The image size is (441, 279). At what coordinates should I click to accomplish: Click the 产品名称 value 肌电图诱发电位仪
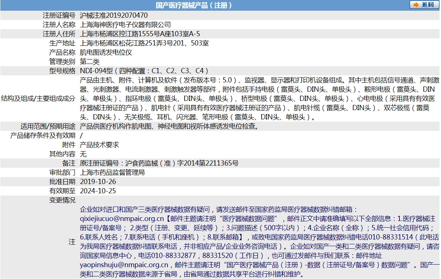tap(106, 52)
